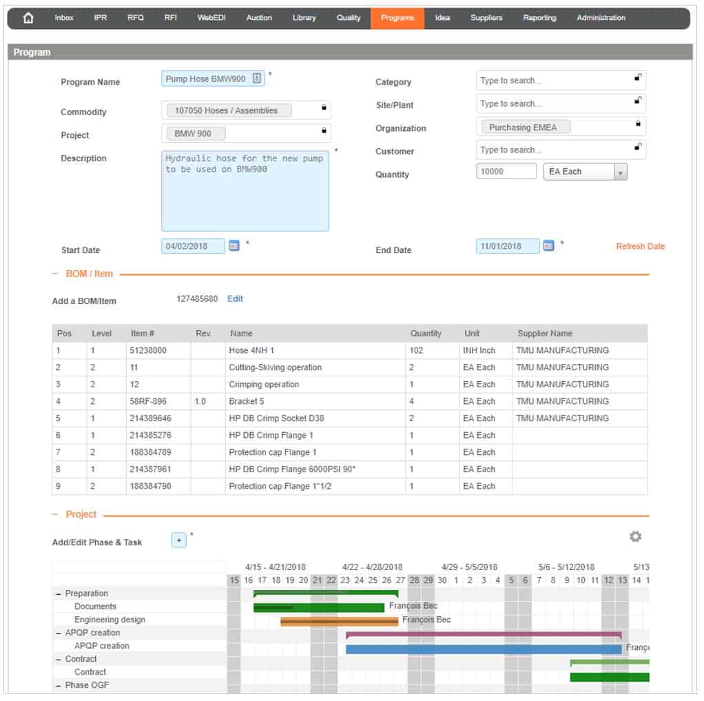Go to the Home icon
Screen dimensions: 704x701
click(x=28, y=18)
